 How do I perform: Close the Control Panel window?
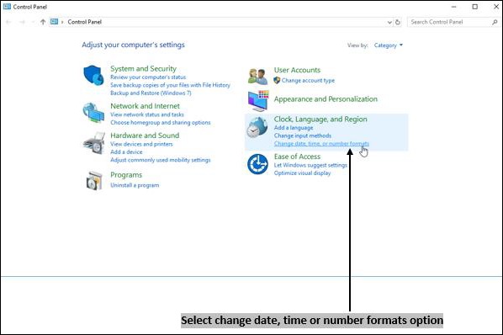[x=496, y=7]
